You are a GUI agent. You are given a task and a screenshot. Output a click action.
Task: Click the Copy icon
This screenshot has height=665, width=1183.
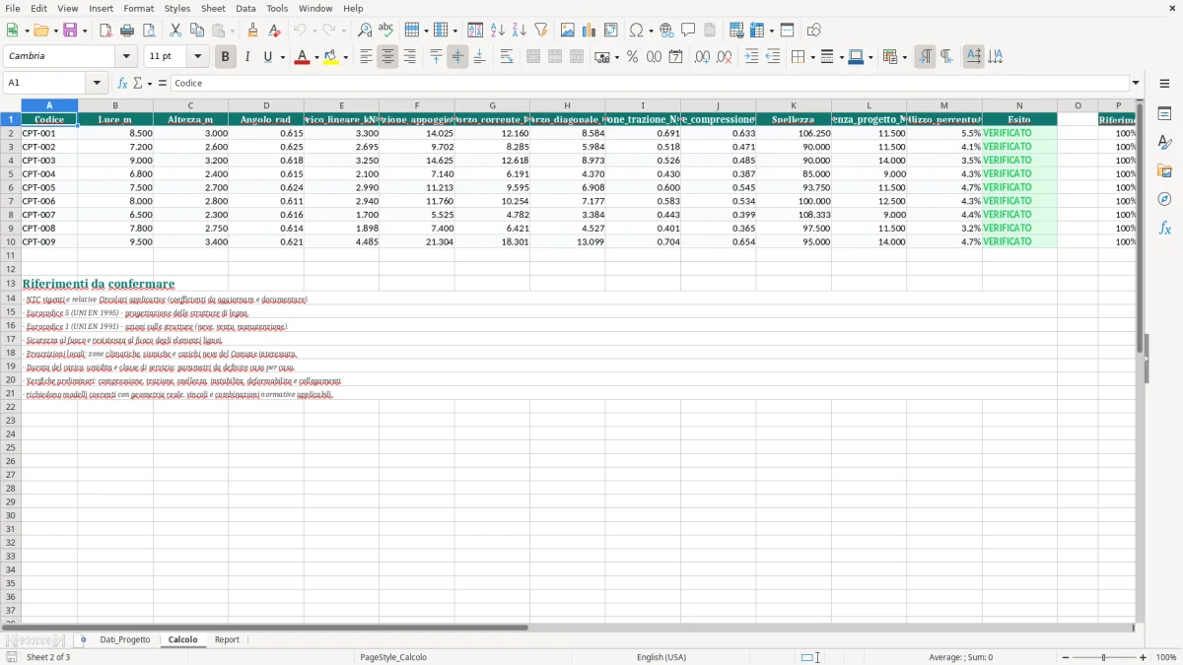click(197, 31)
